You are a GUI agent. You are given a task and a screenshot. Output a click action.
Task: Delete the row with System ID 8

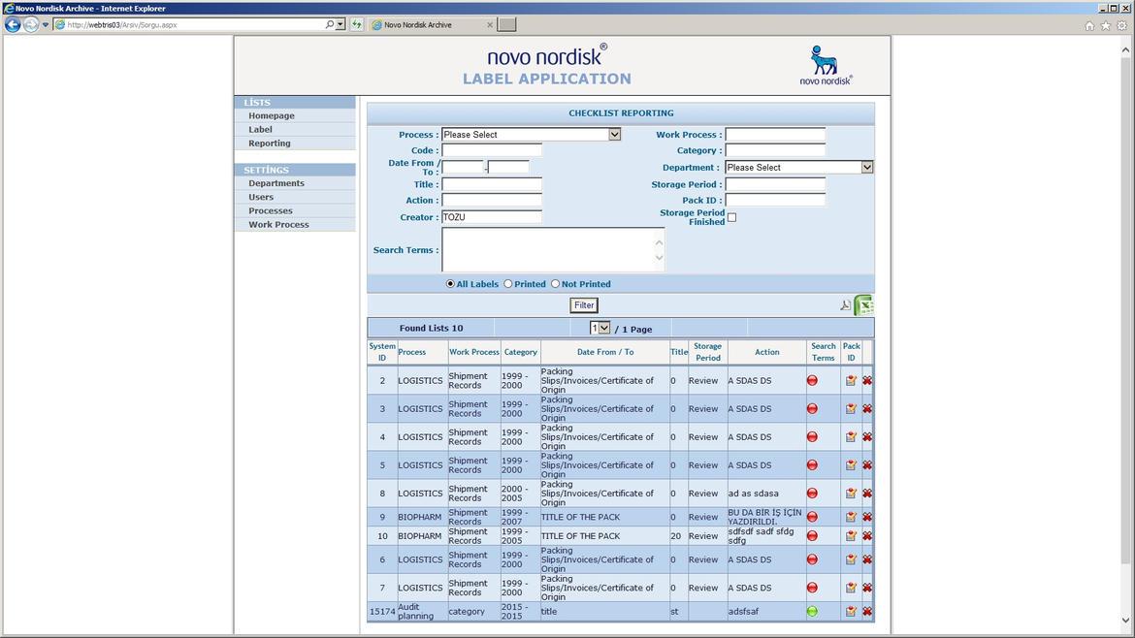coord(867,494)
